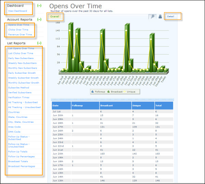This screenshot has width=205, height=184.
Task: Click the magnifier search icon above chart
Action: (152, 17)
